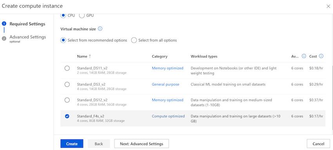Toggle the checked Standard_F4s_v2 radio button
The height and width of the screenshot is (150, 333).
[x=67, y=116]
